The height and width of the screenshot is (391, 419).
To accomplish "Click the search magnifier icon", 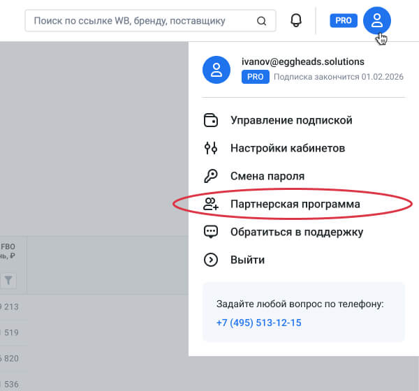I will pyautogui.click(x=262, y=21).
